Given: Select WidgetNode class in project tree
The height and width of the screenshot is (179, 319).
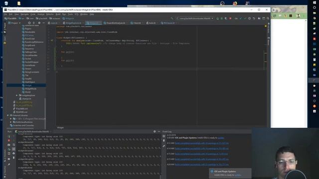Looking at the screenshot, I should 29,89.
